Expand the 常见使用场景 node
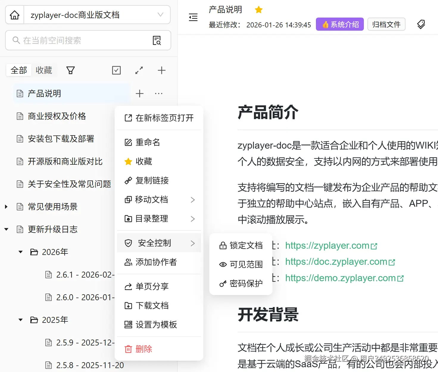 click(x=6, y=207)
